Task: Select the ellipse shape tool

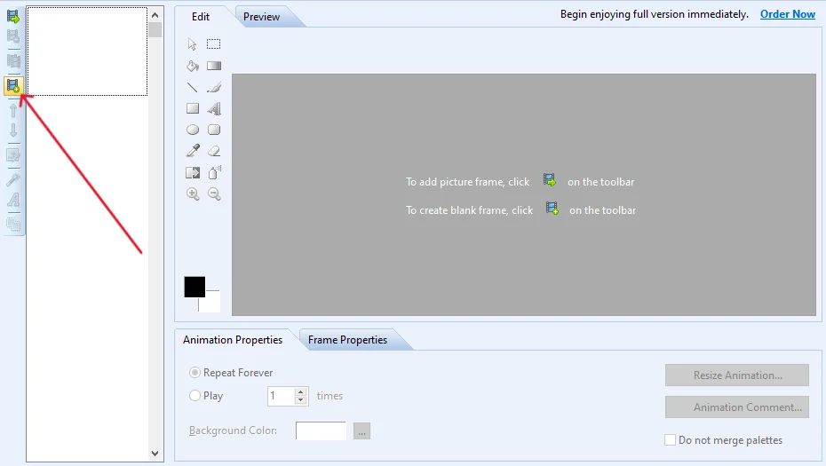Action: point(193,130)
